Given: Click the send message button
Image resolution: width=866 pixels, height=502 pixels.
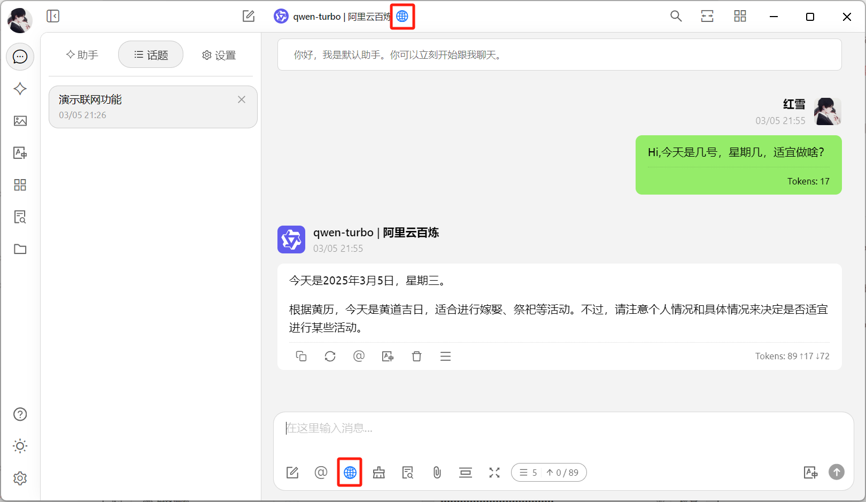Looking at the screenshot, I should pos(837,472).
